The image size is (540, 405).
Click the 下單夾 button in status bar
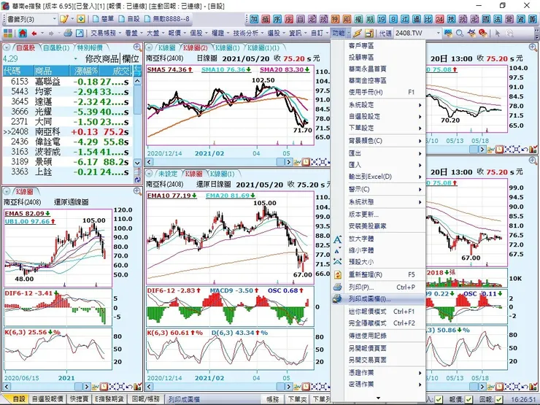coord(297,399)
